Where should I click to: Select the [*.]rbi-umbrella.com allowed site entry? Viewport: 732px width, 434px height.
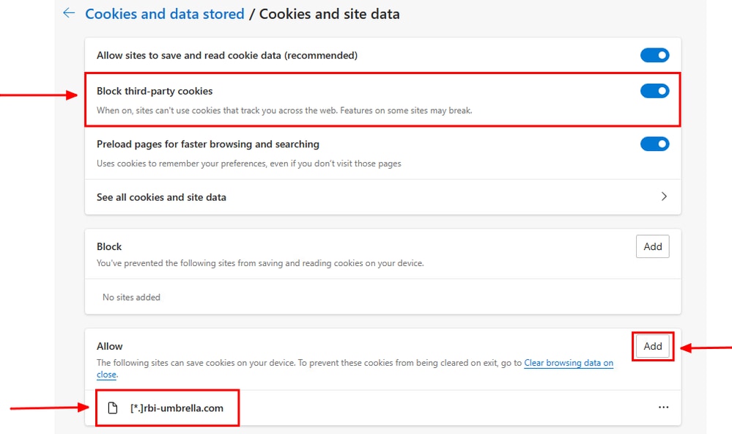382,408
